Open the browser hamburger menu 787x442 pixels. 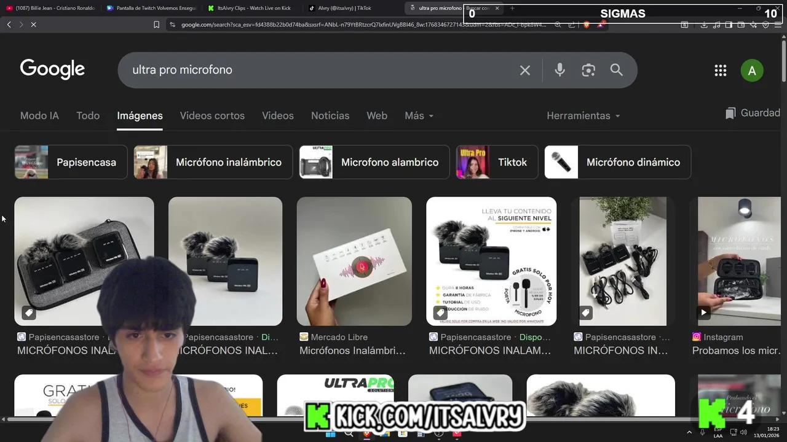[x=778, y=25]
